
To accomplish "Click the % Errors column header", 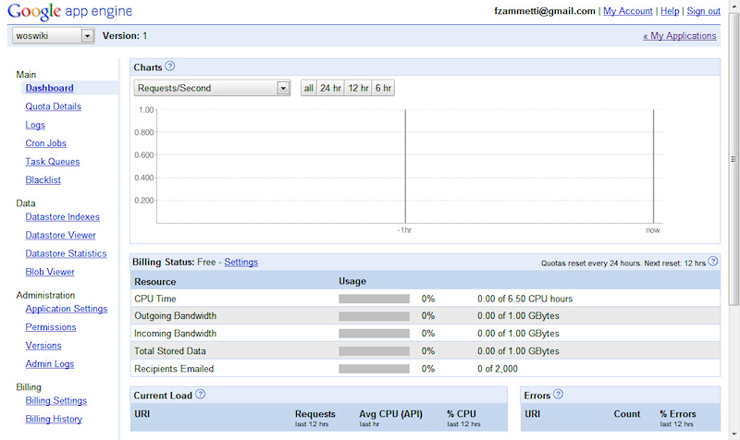I will click(x=678, y=414).
